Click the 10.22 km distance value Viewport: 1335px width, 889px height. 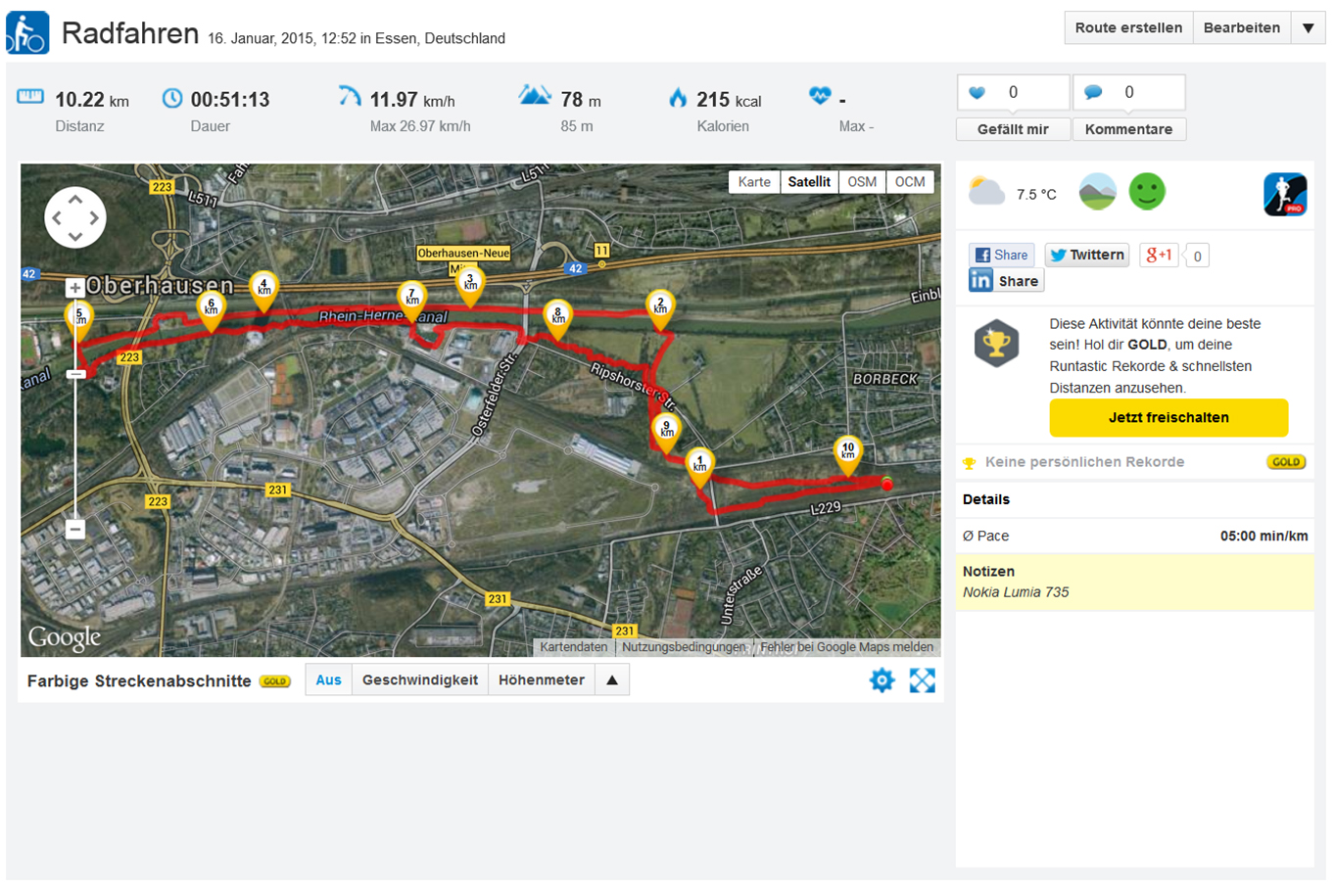click(x=92, y=100)
